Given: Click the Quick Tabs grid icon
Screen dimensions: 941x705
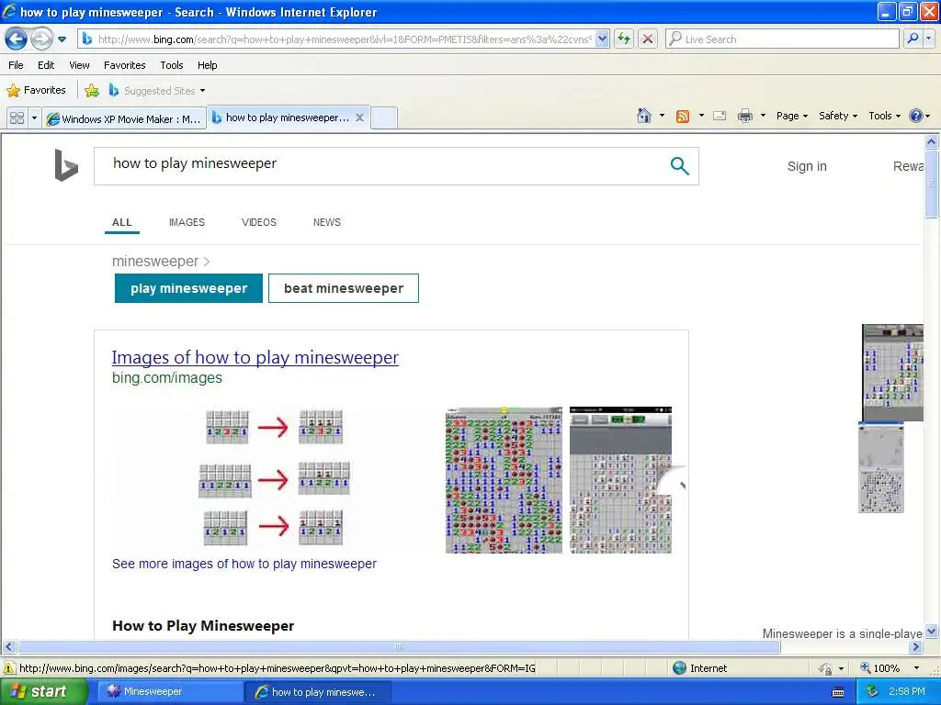Looking at the screenshot, I should click(x=17, y=118).
